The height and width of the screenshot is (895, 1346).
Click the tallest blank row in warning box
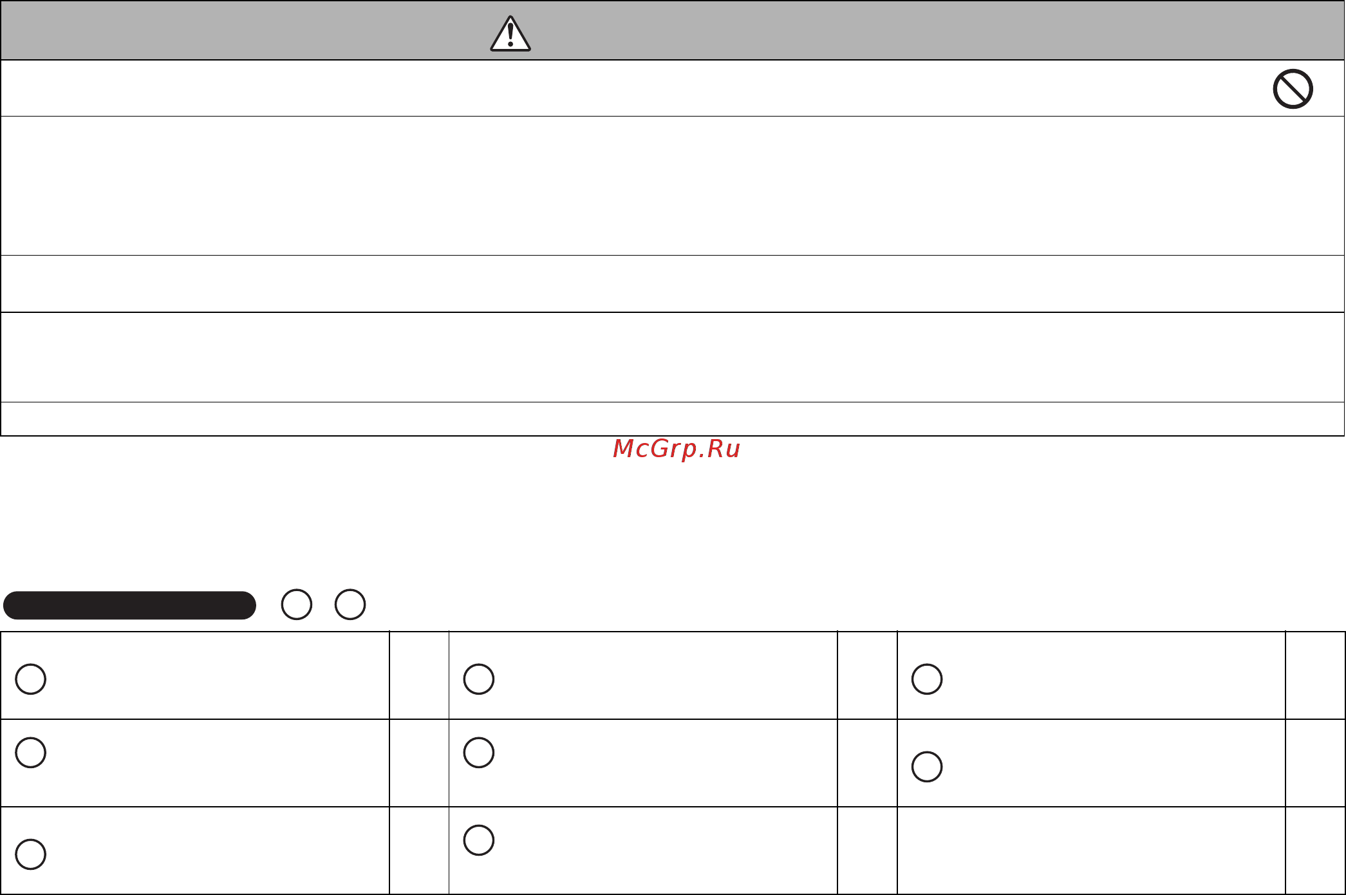[x=673, y=186]
